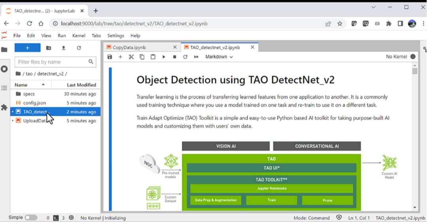
Task: Select the config.json file
Action: click(x=56, y=103)
